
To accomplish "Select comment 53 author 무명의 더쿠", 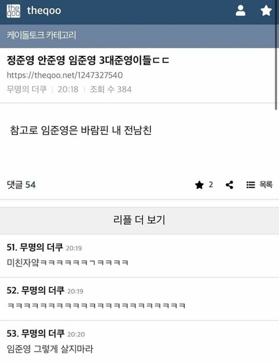I will point(43,333).
